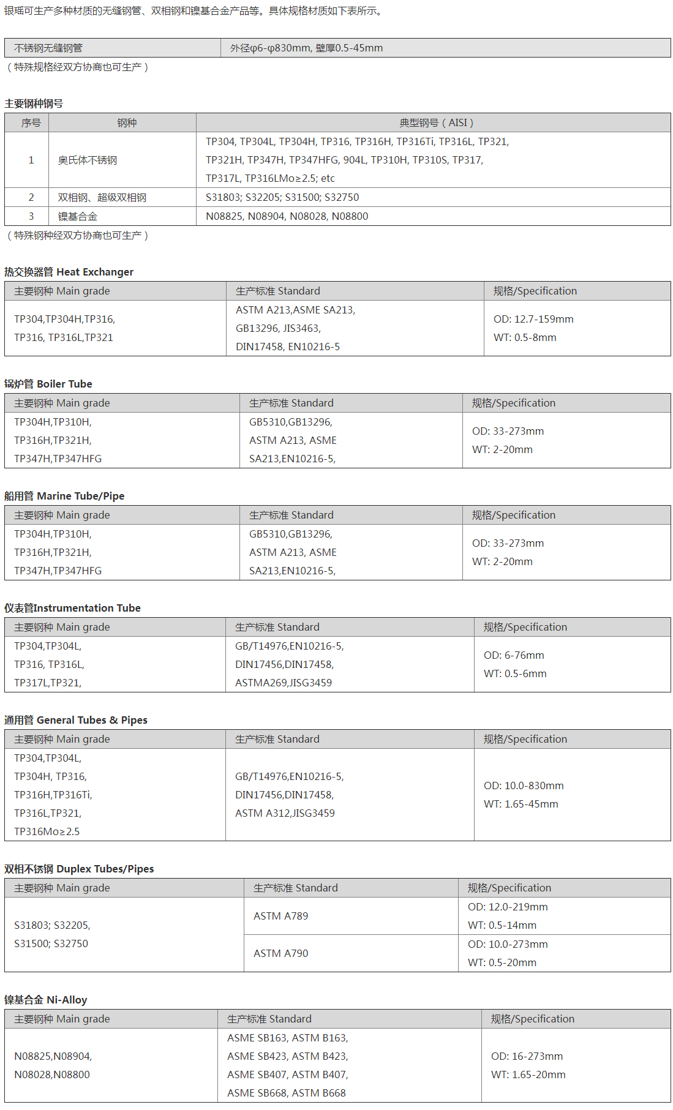
Task: Click the 锅炉管 Boiler Tube heading
Action: pyautogui.click(x=48, y=384)
